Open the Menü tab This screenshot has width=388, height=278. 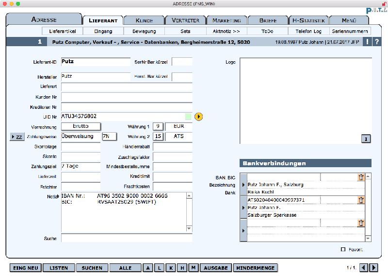349,20
